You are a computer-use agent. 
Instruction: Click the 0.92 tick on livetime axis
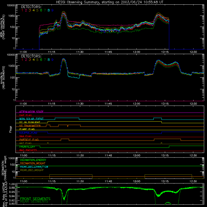pyautogui.click(x=12, y=200)
